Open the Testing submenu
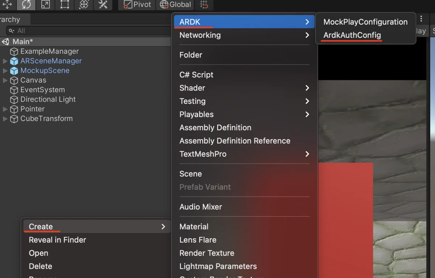 point(245,101)
